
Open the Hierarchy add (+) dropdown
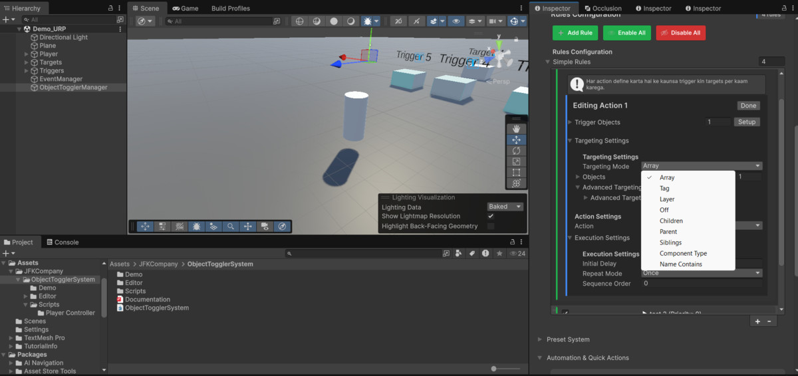[x=8, y=20]
